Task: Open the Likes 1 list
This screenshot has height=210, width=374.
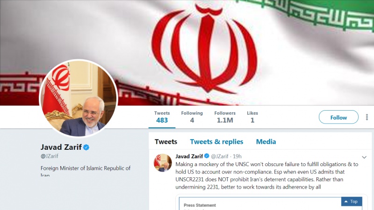Action: click(x=252, y=117)
